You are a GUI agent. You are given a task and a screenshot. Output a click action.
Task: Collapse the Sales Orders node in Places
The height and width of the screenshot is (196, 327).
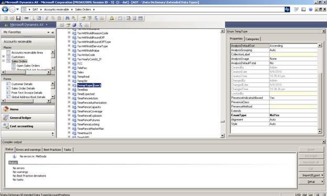4,61
